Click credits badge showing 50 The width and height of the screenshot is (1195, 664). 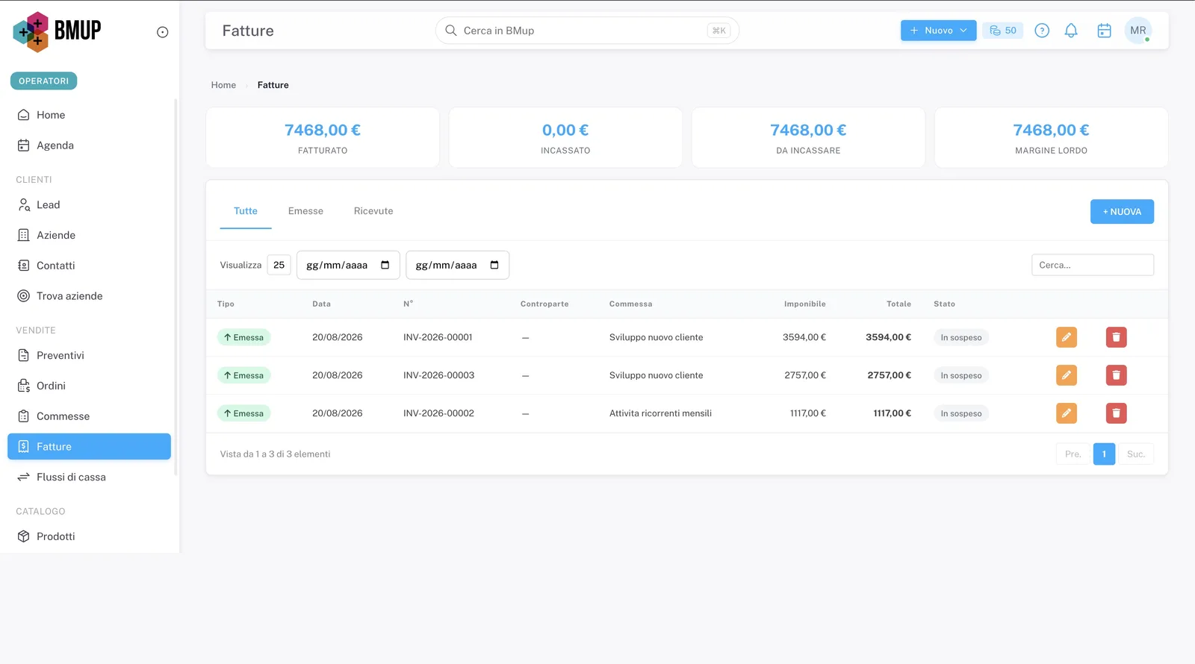pos(1003,31)
